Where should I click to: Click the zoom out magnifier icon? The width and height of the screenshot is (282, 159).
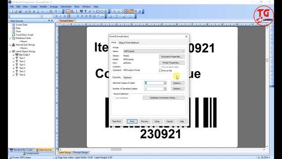[119, 11]
